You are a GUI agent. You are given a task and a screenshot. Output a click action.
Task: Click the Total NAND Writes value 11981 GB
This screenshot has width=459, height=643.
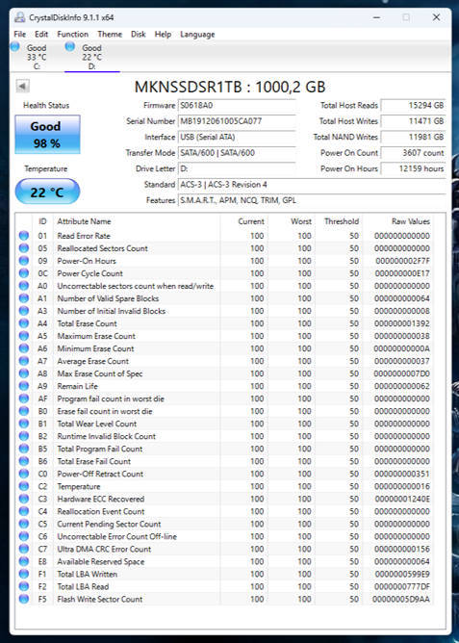(x=413, y=137)
